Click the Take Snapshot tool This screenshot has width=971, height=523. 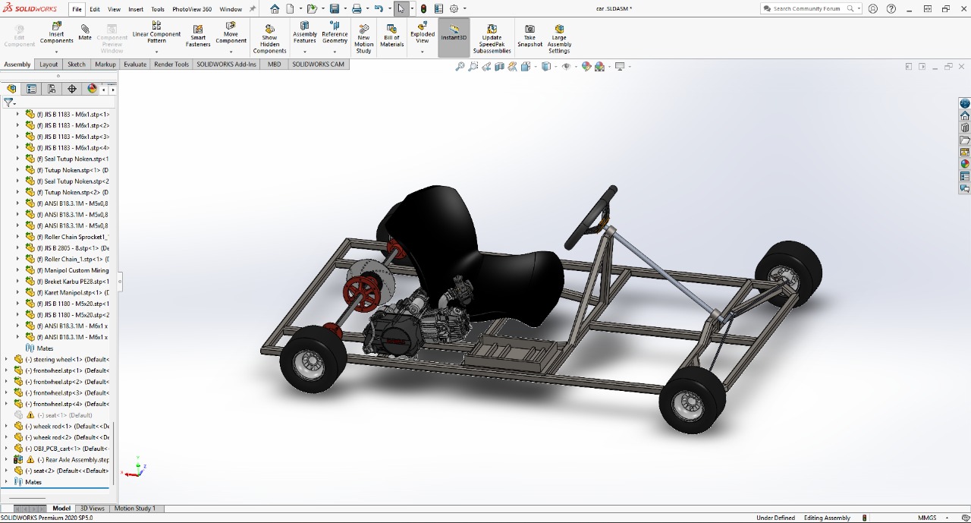coord(529,33)
